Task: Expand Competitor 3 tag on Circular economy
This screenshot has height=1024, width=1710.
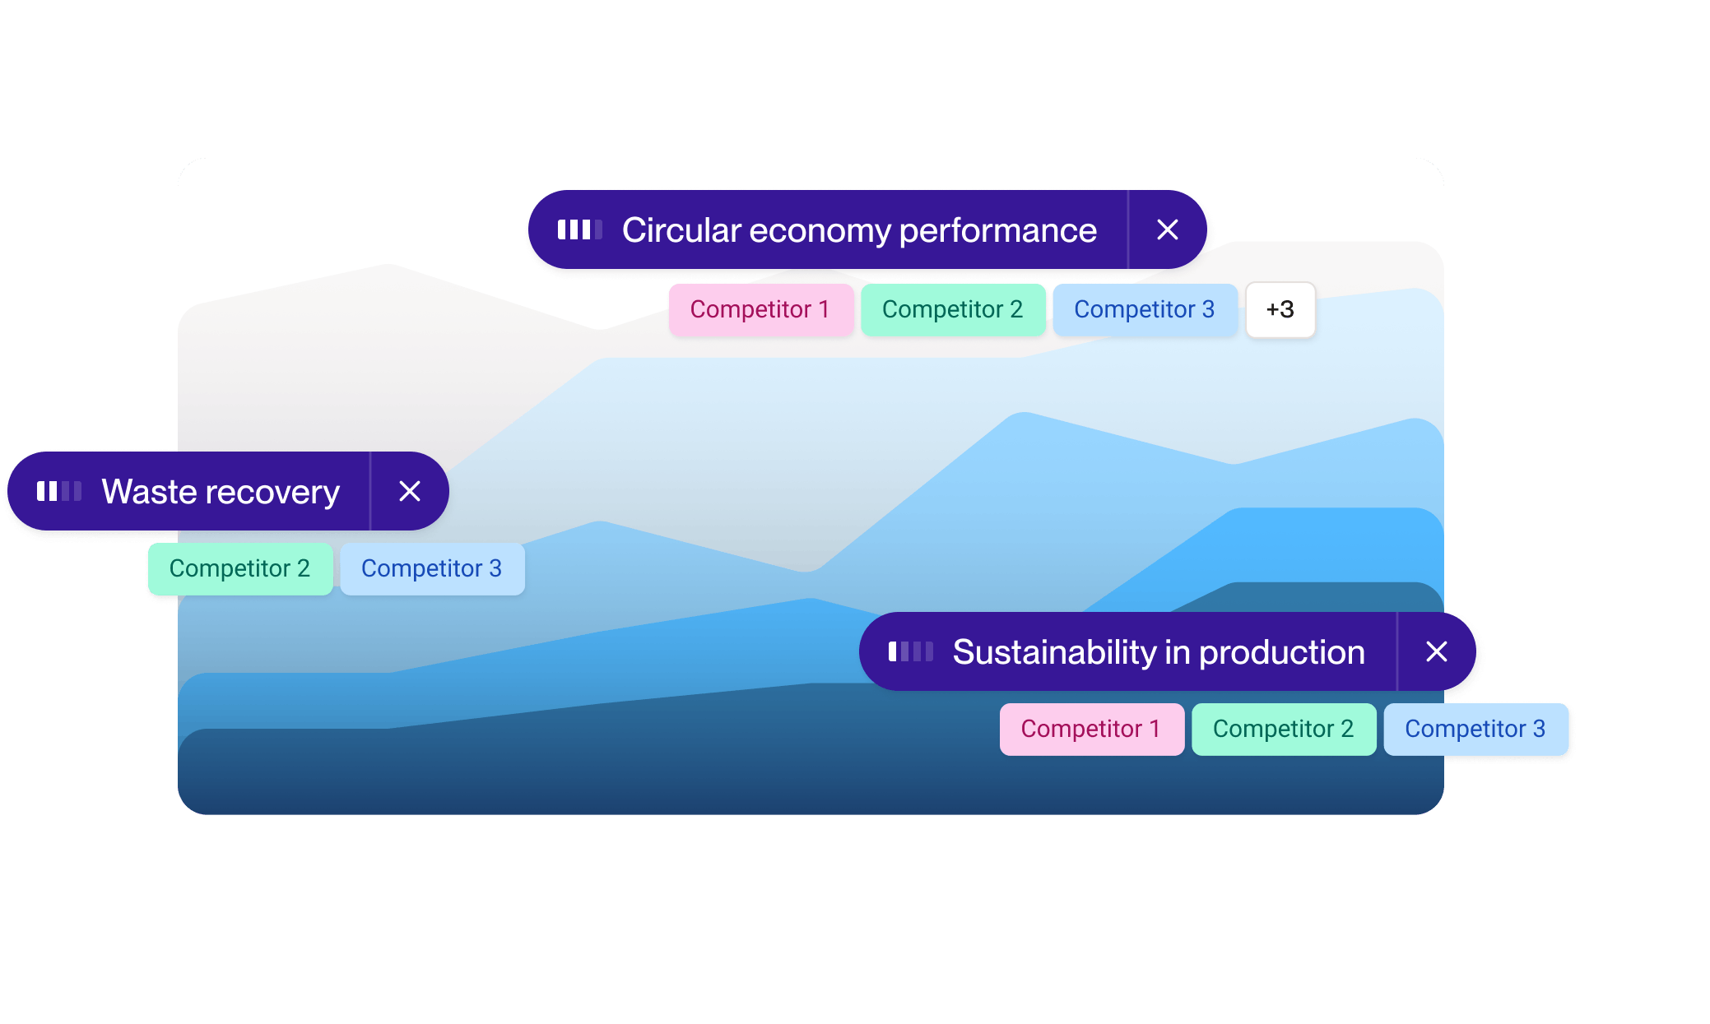Action: coord(1141,308)
